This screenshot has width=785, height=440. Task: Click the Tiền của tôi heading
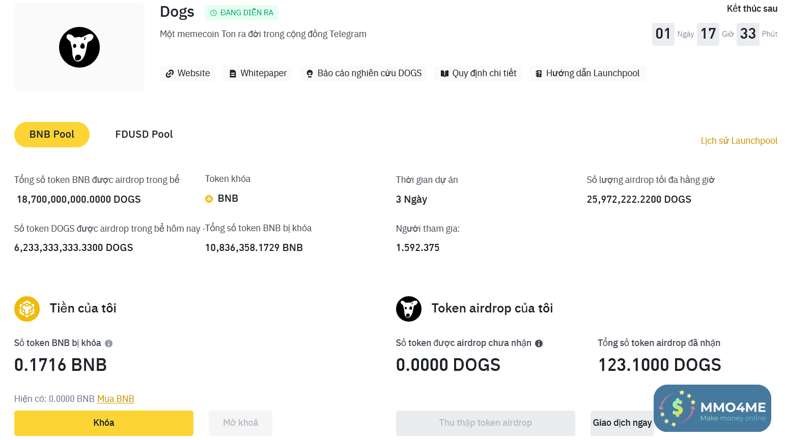click(83, 308)
